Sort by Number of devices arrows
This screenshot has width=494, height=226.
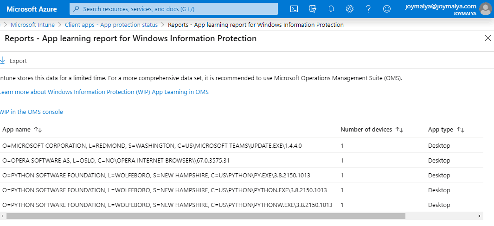[399, 130]
